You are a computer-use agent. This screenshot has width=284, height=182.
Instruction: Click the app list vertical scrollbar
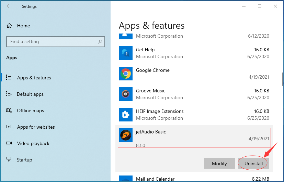pyautogui.click(x=282, y=79)
